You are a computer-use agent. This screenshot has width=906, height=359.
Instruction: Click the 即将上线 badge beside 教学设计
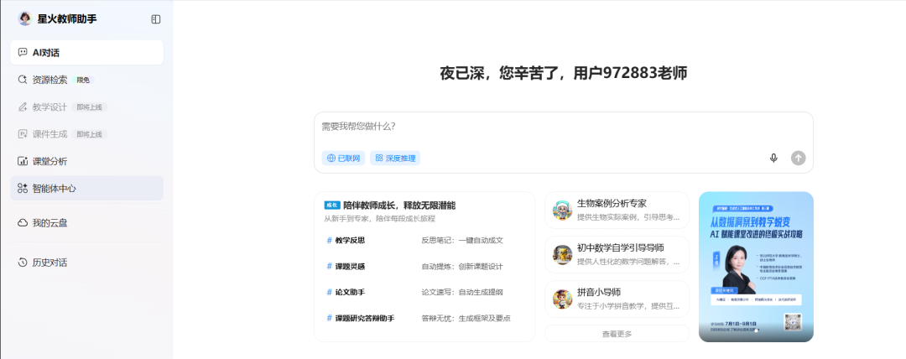[89, 107]
